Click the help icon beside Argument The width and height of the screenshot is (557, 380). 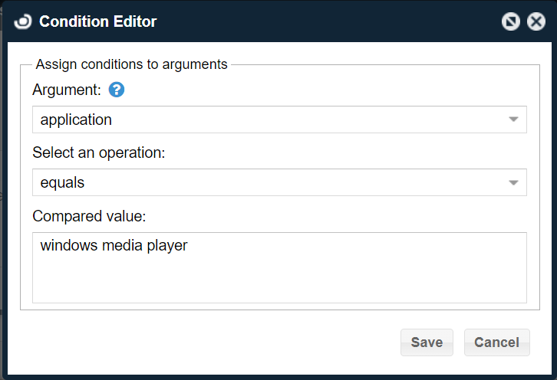pyautogui.click(x=117, y=90)
